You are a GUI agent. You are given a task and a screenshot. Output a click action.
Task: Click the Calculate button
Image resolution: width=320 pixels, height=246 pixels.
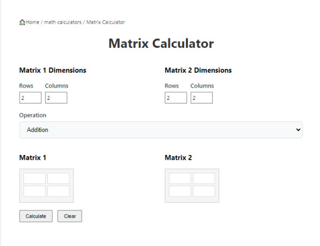pos(36,216)
